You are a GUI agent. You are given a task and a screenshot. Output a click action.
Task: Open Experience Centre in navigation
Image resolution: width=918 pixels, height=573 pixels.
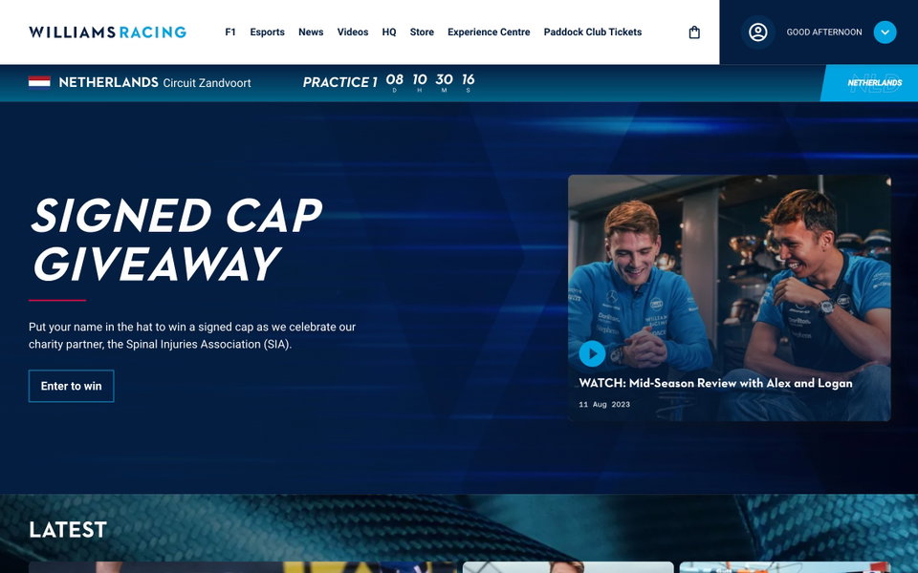pos(489,32)
